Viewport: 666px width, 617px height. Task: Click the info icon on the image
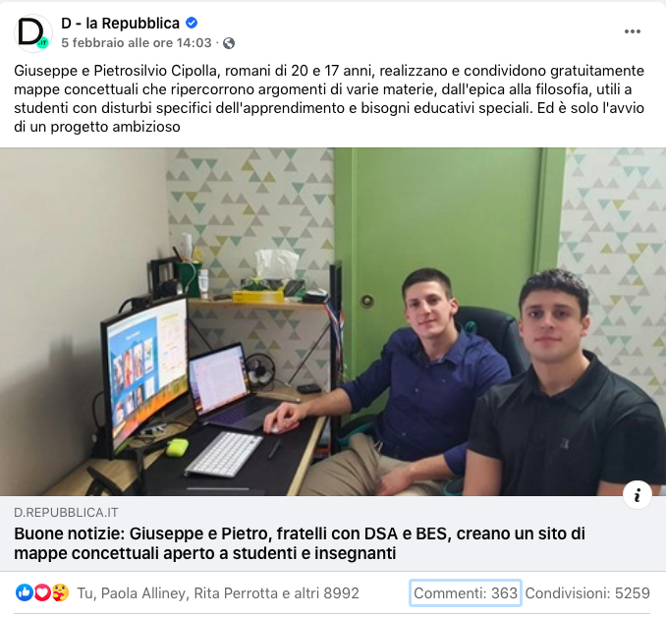(x=638, y=495)
